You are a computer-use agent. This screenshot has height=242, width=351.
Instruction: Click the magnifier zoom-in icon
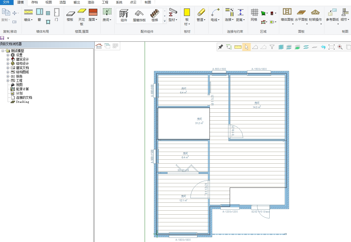click(x=340, y=47)
